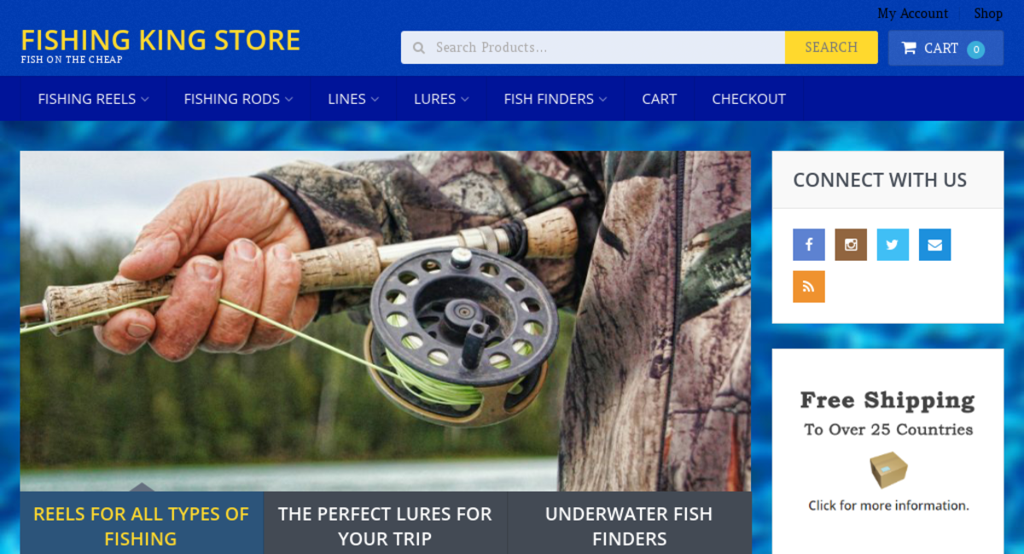Expand the Fishing Rods dropdown menu

pos(238,99)
